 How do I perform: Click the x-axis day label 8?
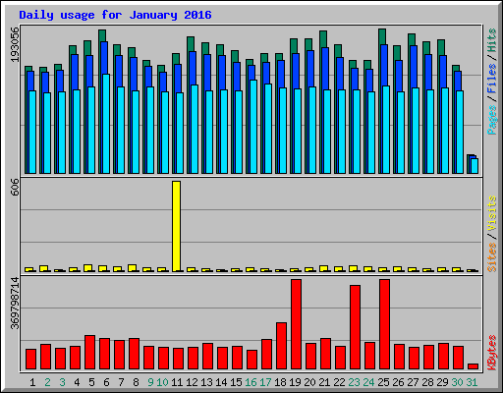136,382
